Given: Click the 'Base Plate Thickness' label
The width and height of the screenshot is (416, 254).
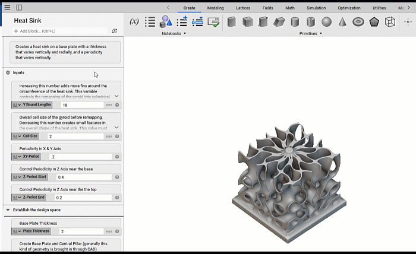Looking at the screenshot, I should 38,223.
